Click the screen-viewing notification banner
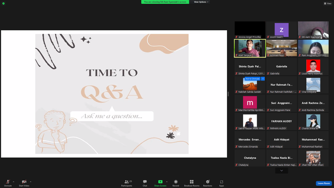The image size is (334, 188). click(x=165, y=2)
